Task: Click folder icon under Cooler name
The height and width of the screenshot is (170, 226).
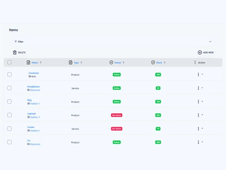Action: (28, 131)
